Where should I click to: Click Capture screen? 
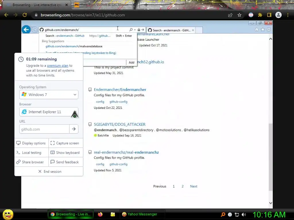[66, 143]
